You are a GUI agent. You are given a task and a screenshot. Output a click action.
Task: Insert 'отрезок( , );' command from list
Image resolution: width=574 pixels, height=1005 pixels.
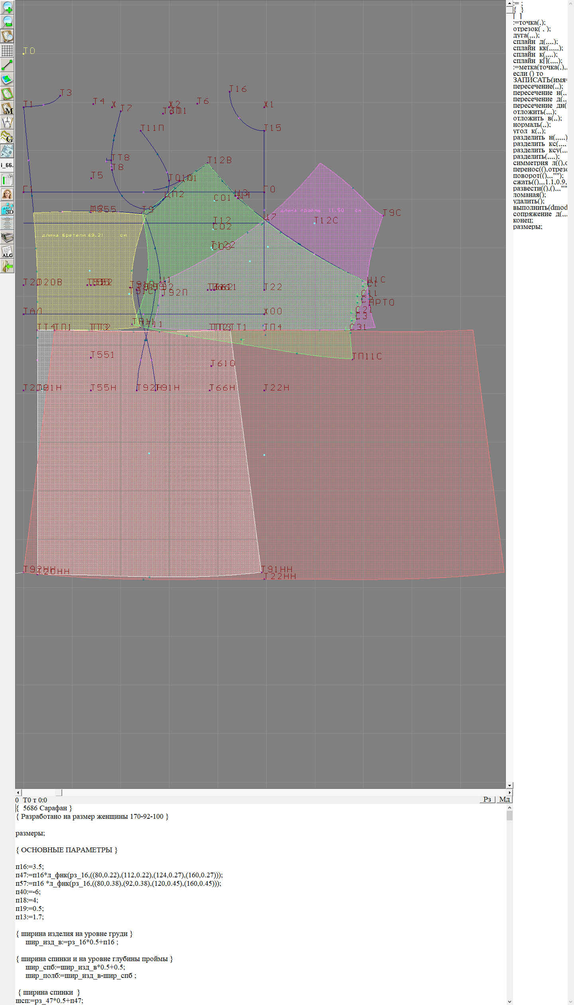click(532, 29)
